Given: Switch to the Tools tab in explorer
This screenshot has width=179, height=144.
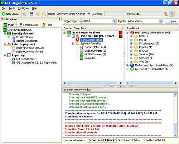Looking at the screenshot, I should pyautogui.click(x=47, y=25).
